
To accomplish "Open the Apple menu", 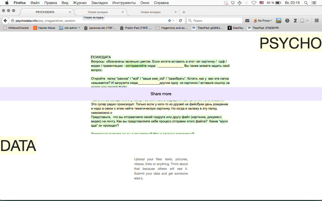I will pyautogui.click(x=7, y=3).
